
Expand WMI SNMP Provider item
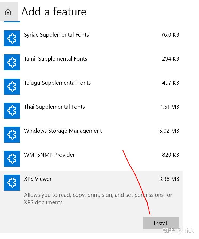[49, 155]
